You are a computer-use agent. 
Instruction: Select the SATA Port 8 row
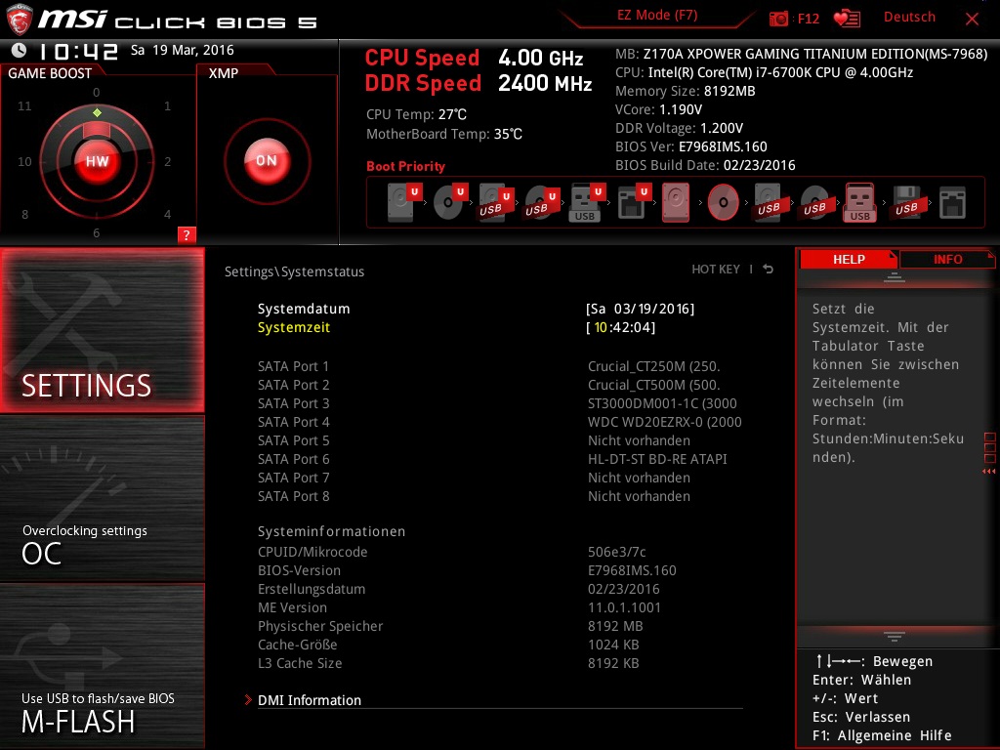[474, 495]
